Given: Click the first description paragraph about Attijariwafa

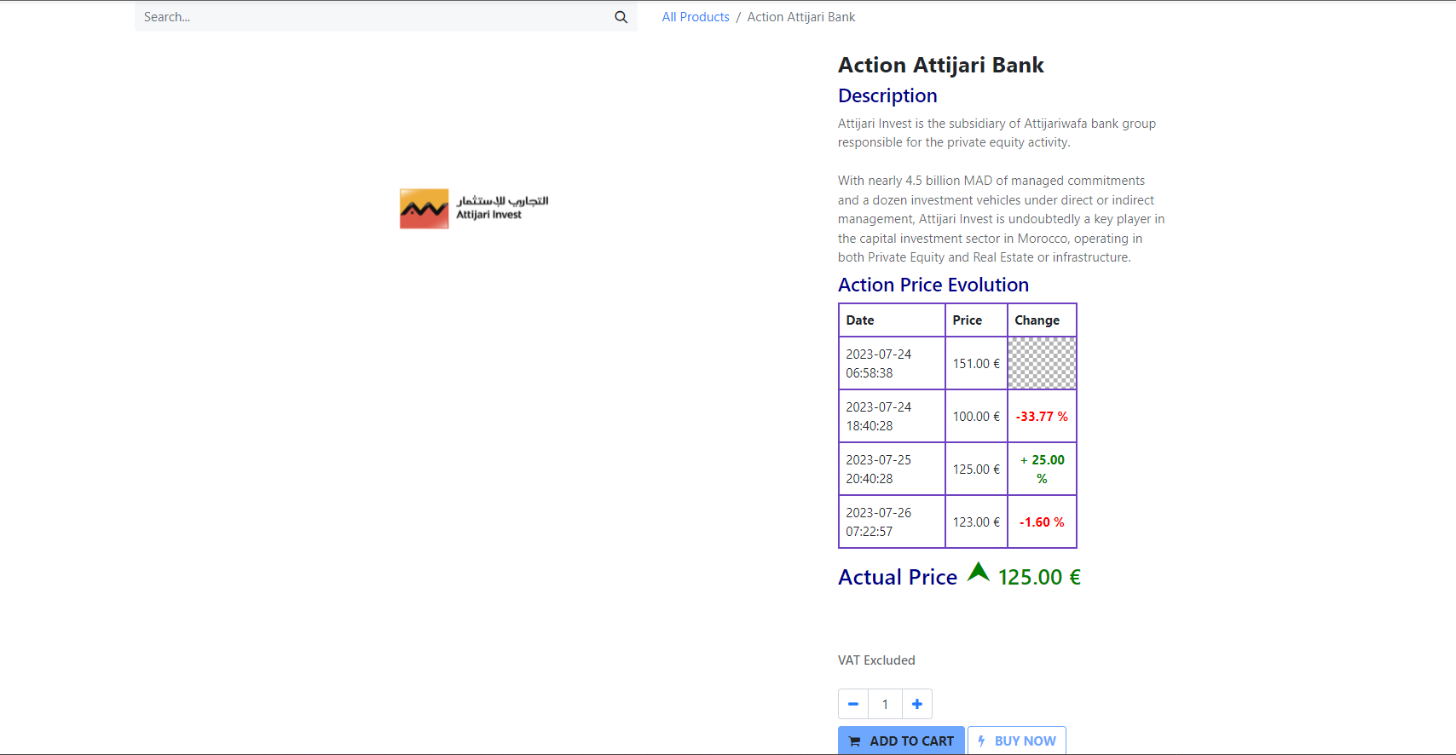Looking at the screenshot, I should [997, 133].
